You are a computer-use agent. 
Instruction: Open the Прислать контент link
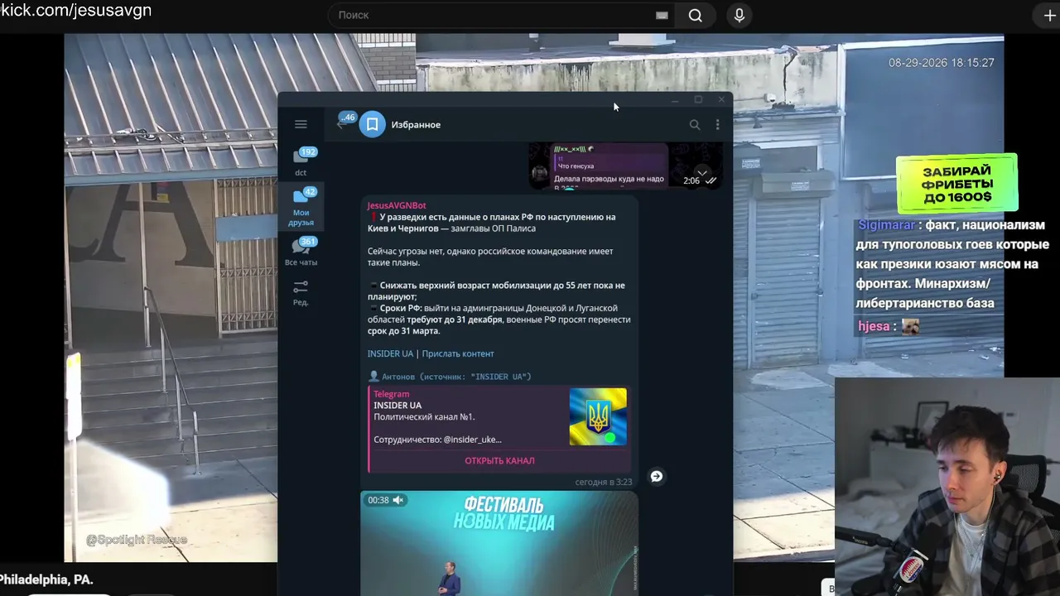point(458,353)
